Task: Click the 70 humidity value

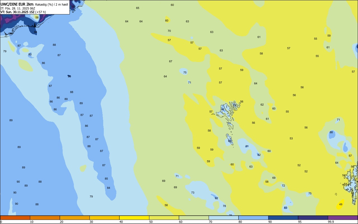Action: 169,31
